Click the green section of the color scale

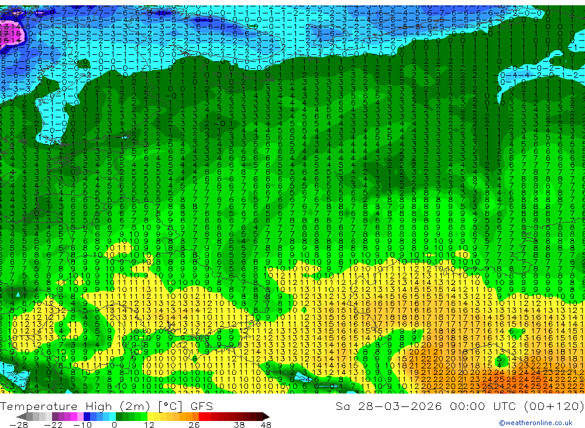(x=131, y=416)
